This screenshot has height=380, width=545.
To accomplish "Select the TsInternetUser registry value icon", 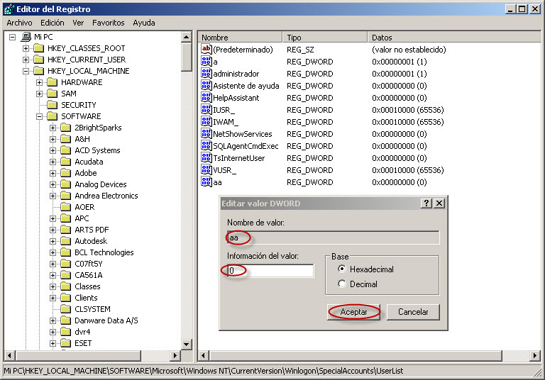I will [x=206, y=157].
